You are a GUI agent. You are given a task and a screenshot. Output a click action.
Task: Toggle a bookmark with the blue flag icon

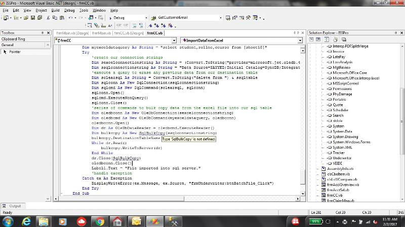[150, 26]
